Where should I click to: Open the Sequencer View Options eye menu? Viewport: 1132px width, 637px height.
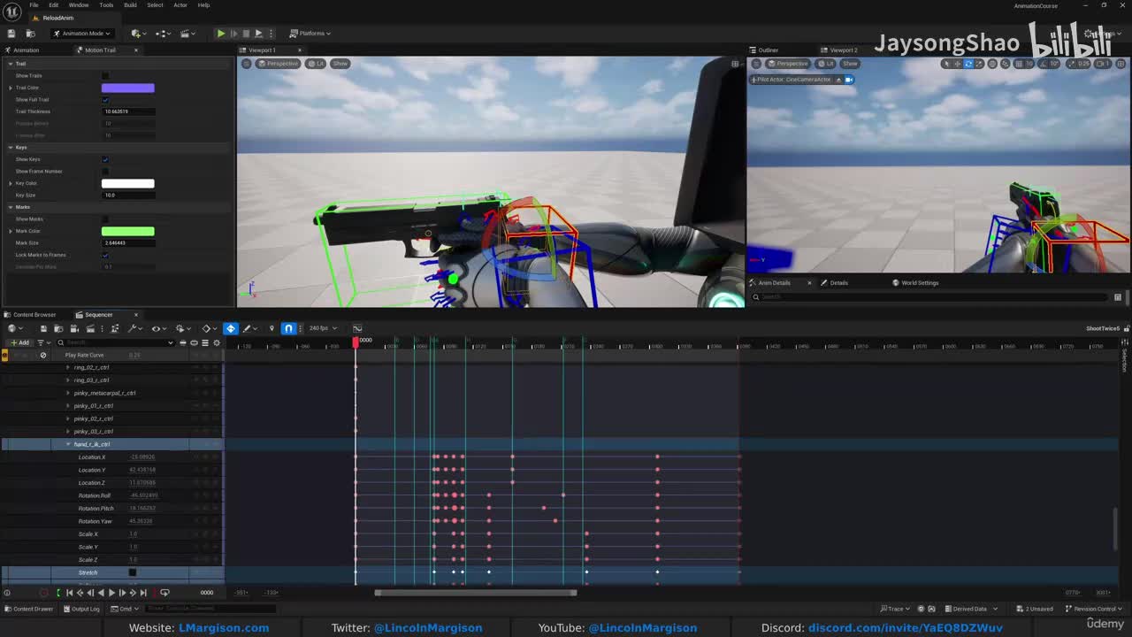pyautogui.click(x=157, y=329)
